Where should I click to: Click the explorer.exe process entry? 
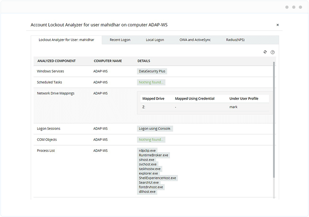tap(148, 174)
